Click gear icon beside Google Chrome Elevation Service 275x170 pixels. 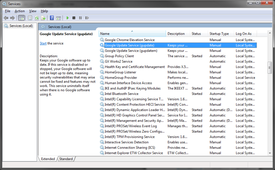click(x=102, y=40)
